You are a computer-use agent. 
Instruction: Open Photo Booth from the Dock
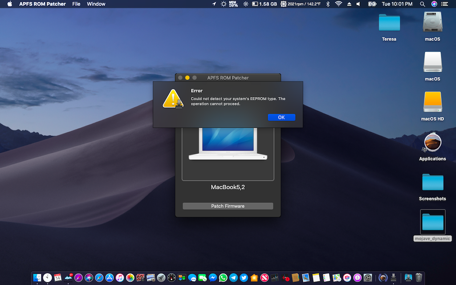pos(140,278)
